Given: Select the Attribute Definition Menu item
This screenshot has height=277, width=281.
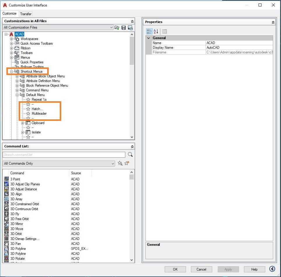Looking at the screenshot, I should coord(43,81).
